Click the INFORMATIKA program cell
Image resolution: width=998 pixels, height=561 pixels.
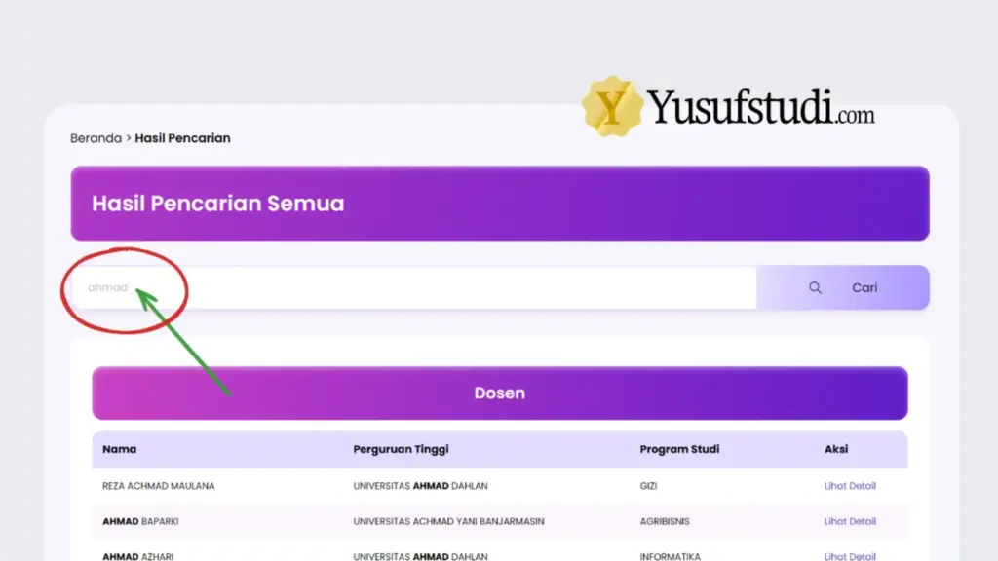point(671,556)
